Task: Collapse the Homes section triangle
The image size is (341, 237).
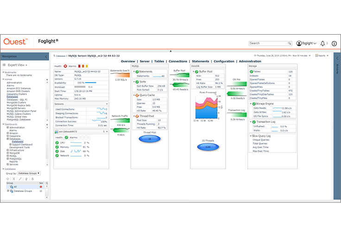Action: [3, 79]
